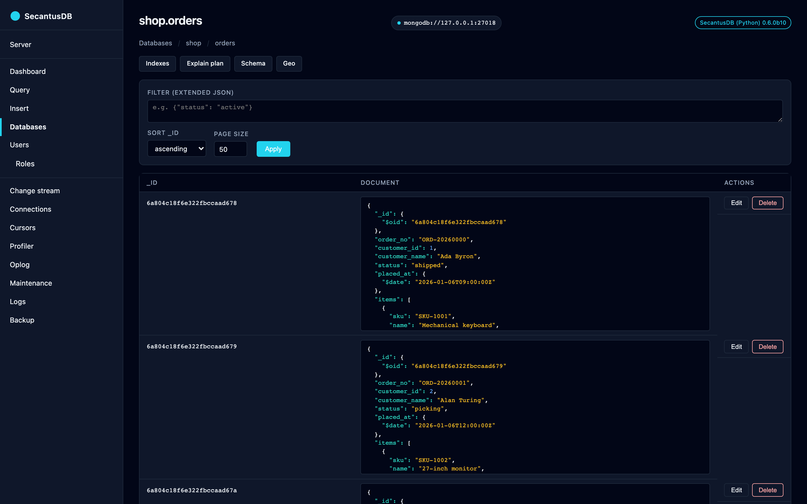This screenshot has width=807, height=504.
Task: Click item name "Mechanical keyboard"
Action: 457,325
